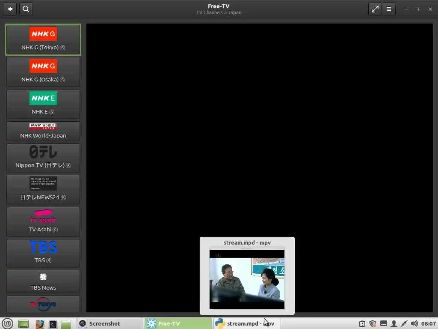438x329 pixels.
Task: Click the show desktop icon in taskbar
Action: (24, 324)
